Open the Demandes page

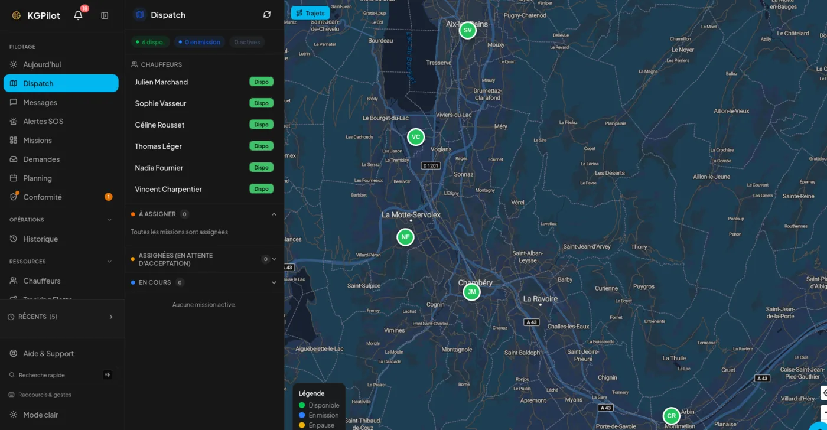(61, 159)
